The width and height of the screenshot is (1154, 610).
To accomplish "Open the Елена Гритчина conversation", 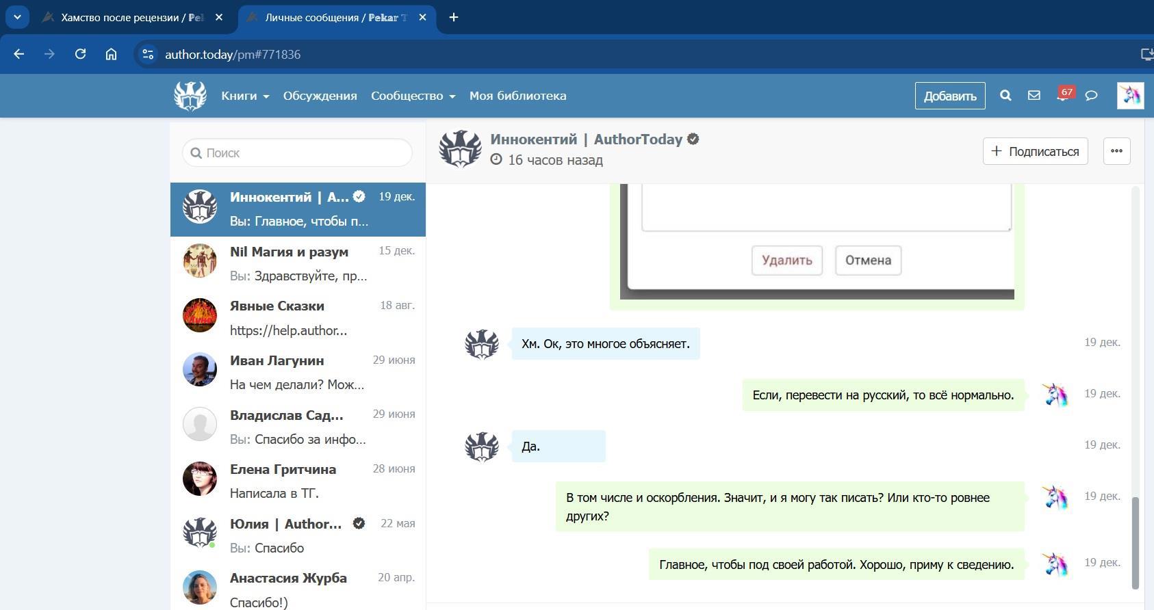I will 298,481.
